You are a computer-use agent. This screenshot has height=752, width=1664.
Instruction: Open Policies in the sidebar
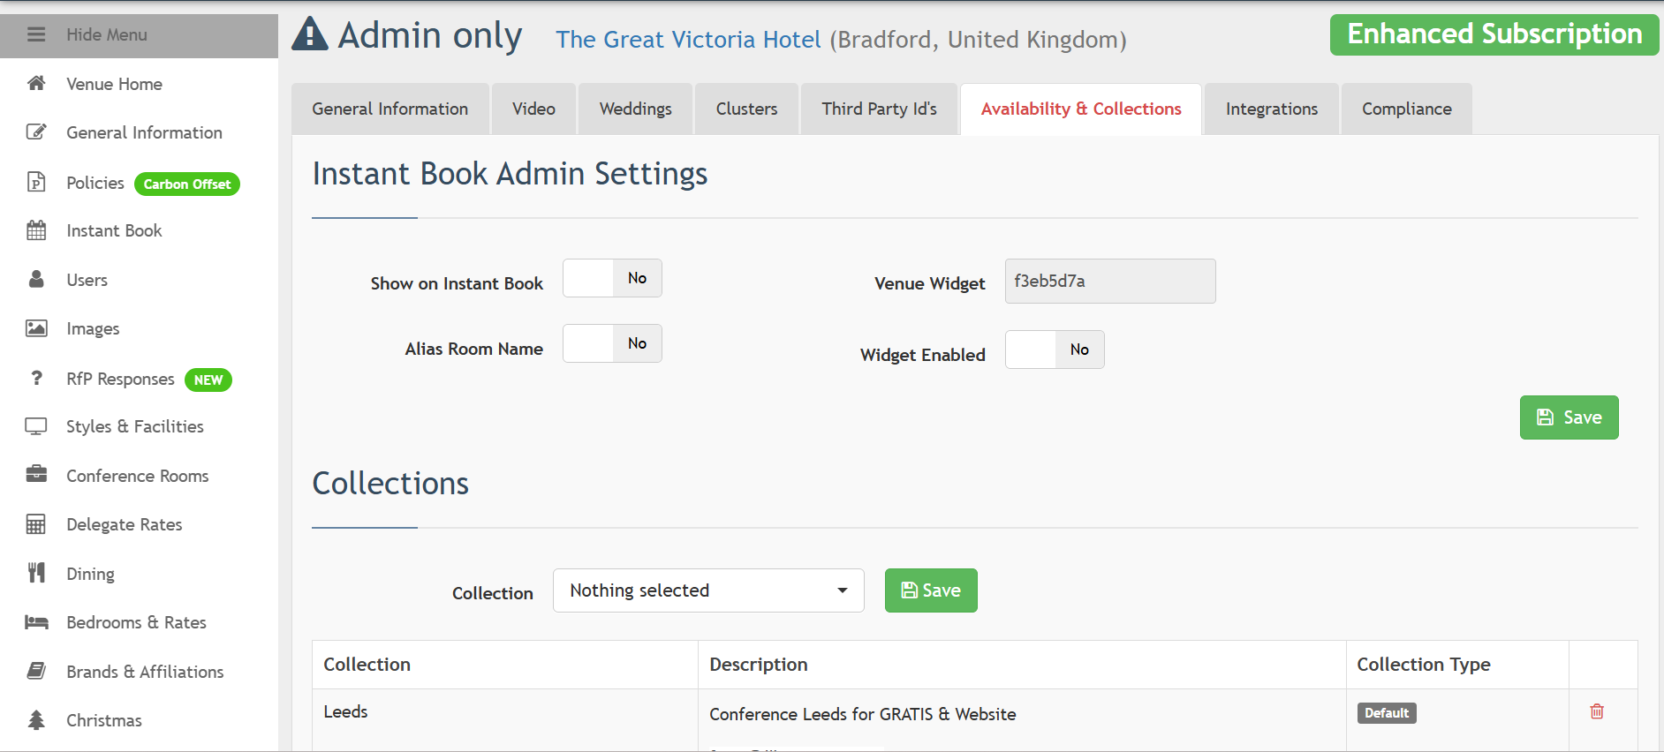(x=95, y=183)
